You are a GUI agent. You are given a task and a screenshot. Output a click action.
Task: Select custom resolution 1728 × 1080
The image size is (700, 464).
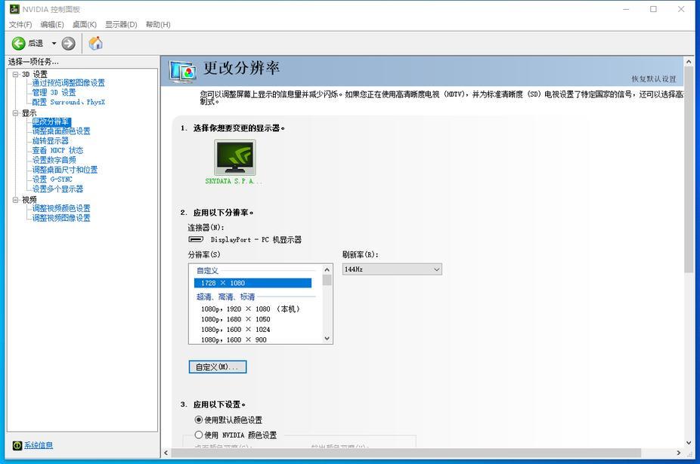pyautogui.click(x=252, y=283)
